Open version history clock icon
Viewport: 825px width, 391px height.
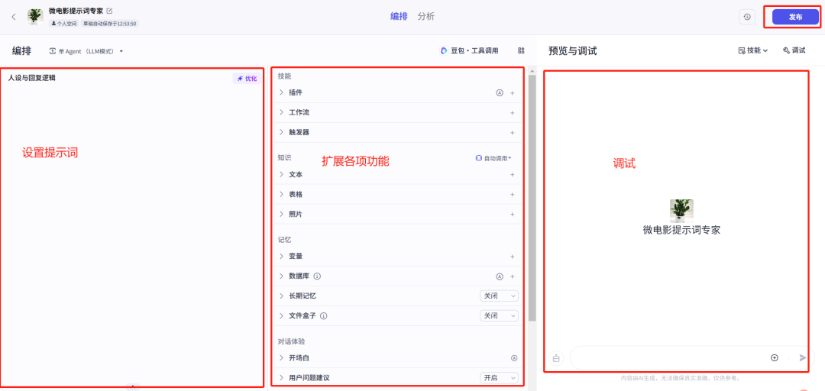(746, 17)
